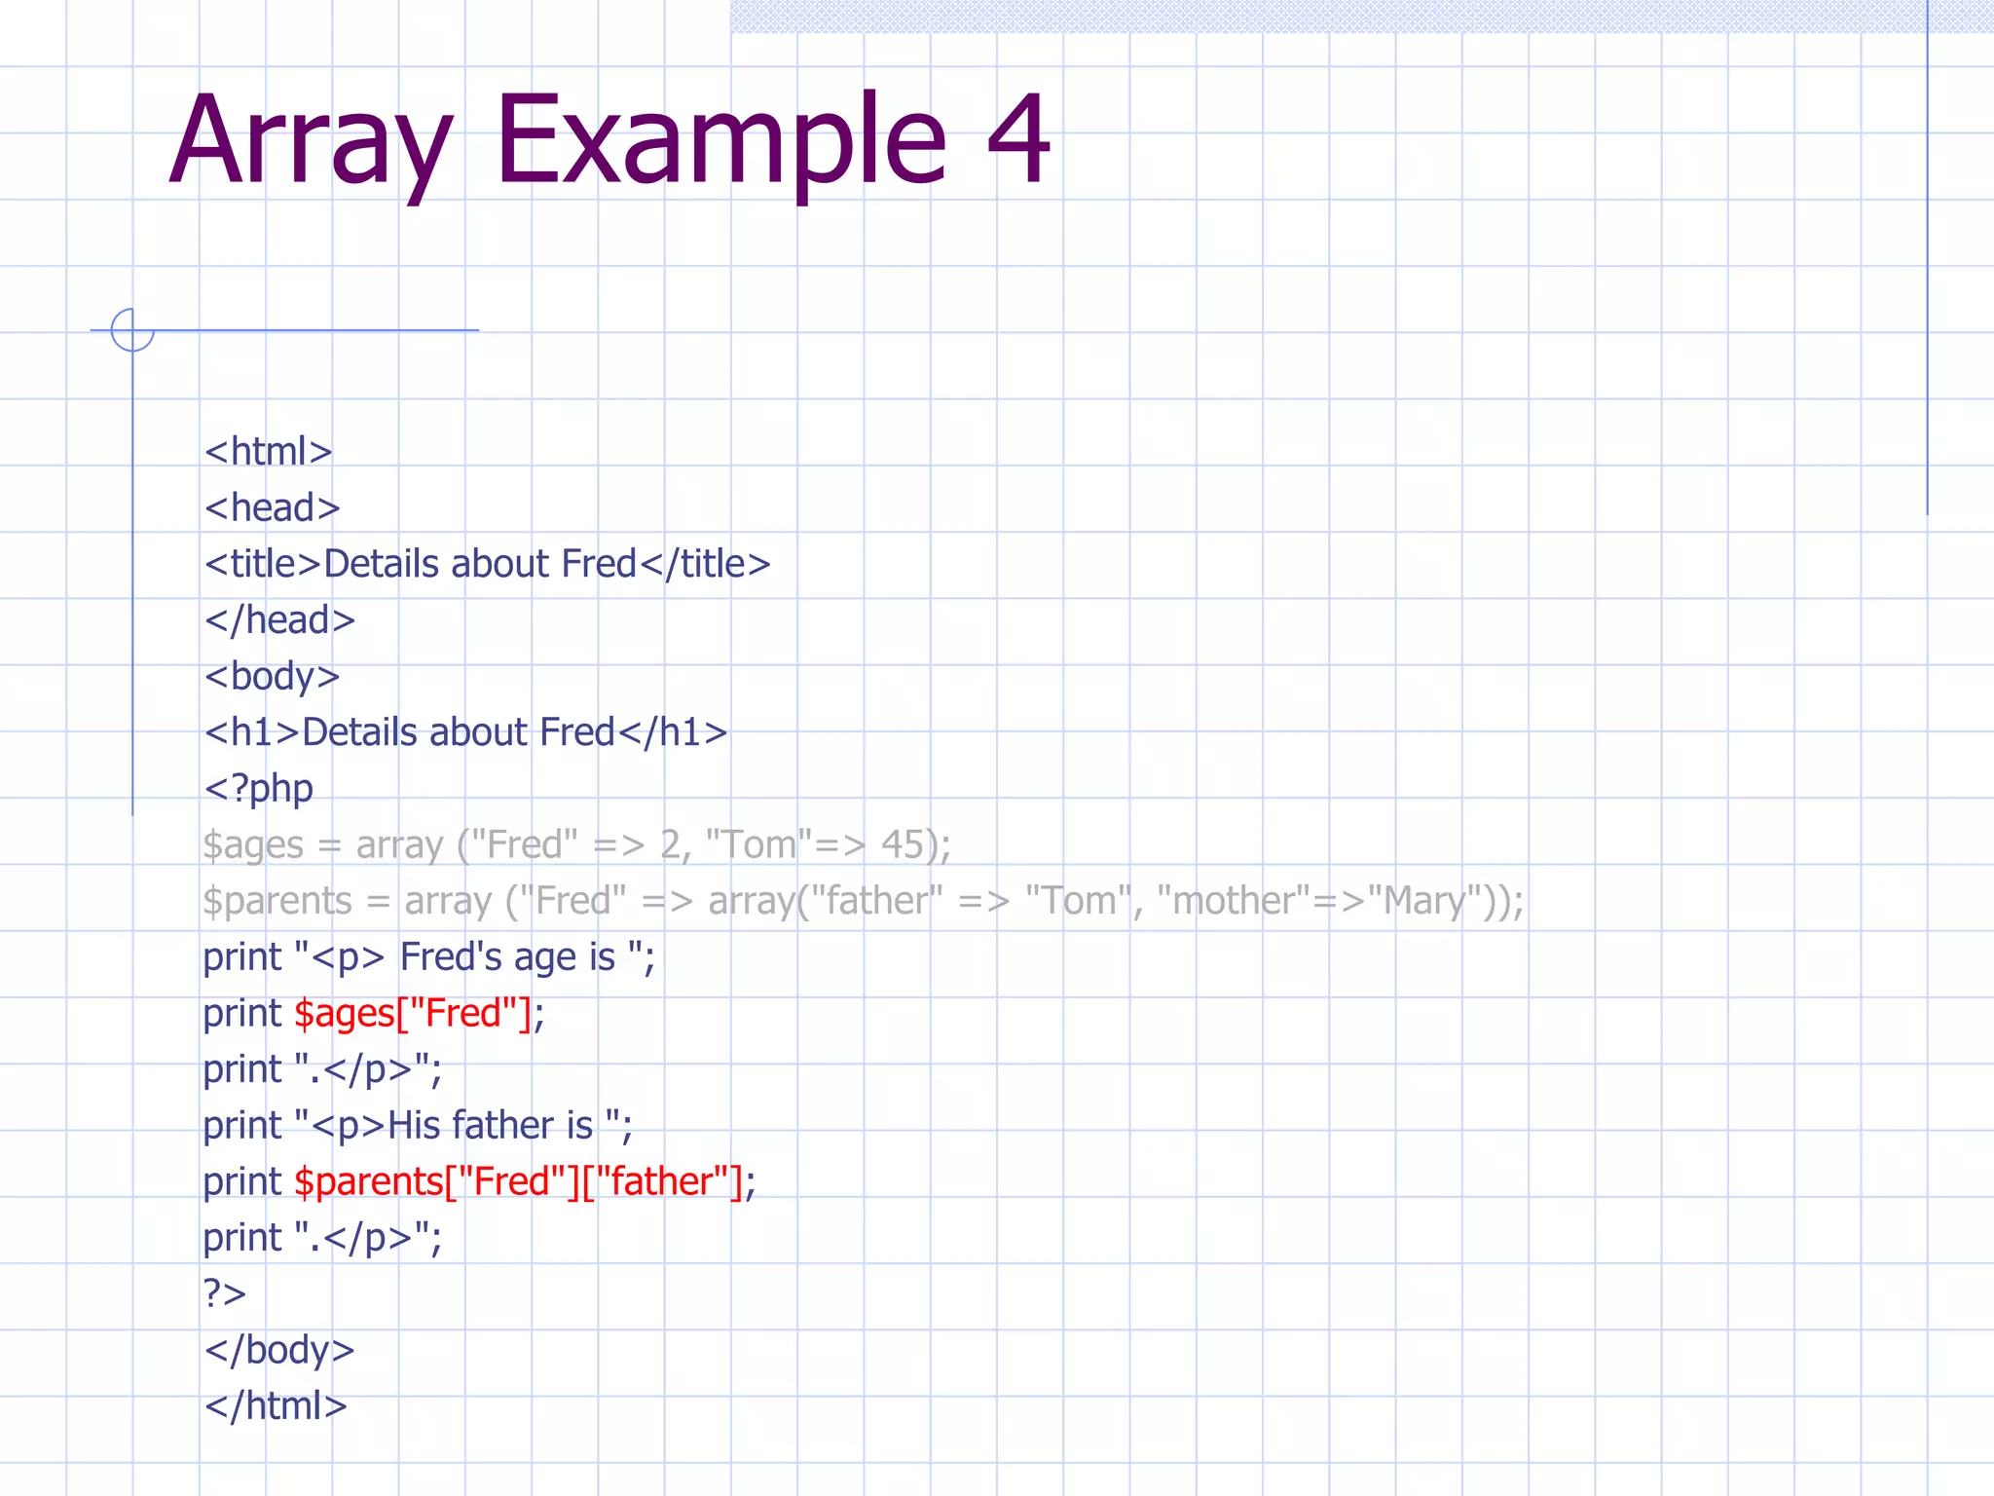Select 'print "<p>His father is ";' line

coord(418,1126)
